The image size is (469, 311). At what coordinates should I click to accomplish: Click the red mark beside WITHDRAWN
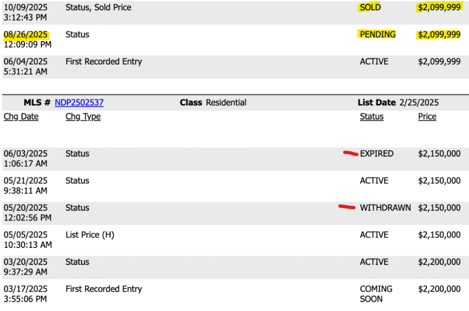pyautogui.click(x=347, y=208)
